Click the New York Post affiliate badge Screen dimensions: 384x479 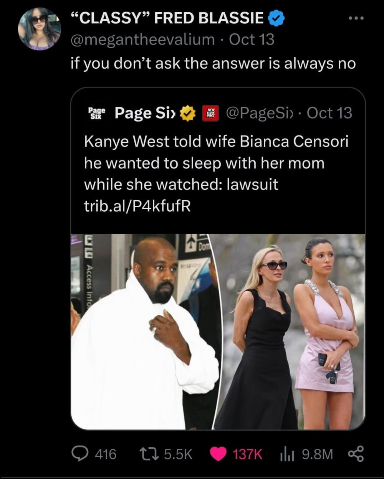pos(210,113)
